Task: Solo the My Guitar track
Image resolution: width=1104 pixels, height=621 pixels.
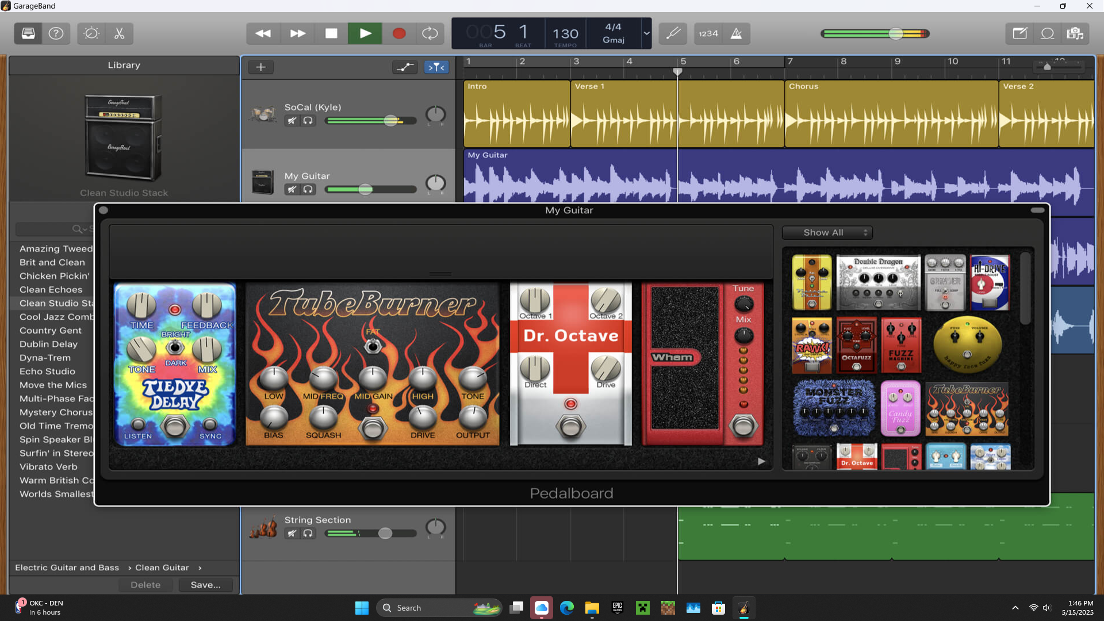Action: point(308,189)
